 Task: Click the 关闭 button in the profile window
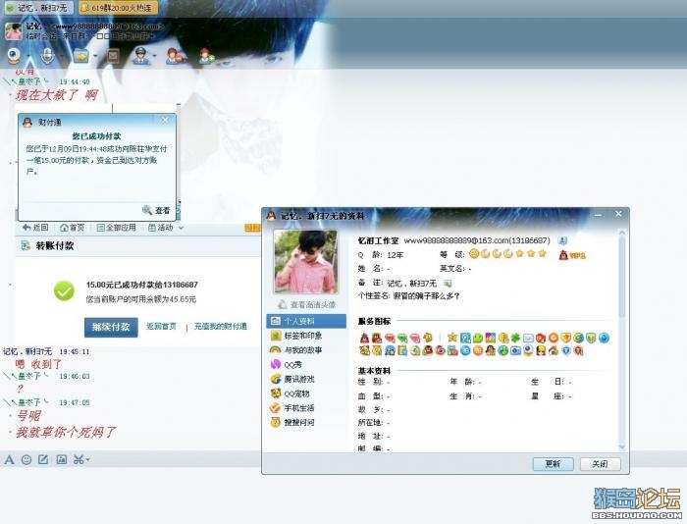[601, 464]
